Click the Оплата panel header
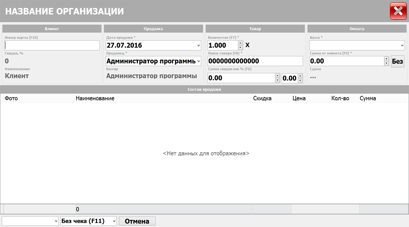 pos(357,29)
